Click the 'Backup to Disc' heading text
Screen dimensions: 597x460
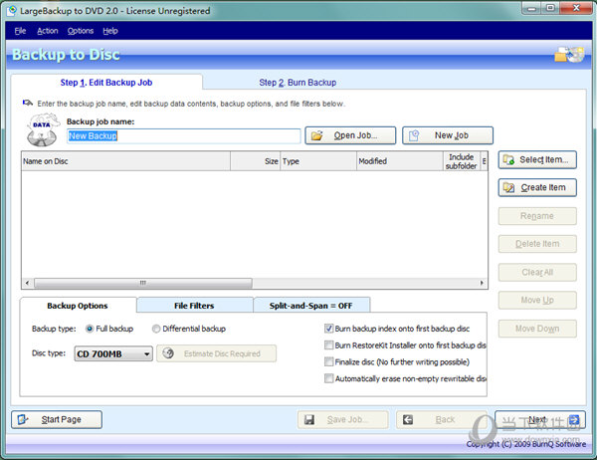pyautogui.click(x=67, y=55)
